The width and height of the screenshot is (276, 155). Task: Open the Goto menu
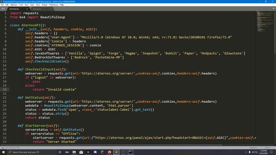[x=32, y=5]
